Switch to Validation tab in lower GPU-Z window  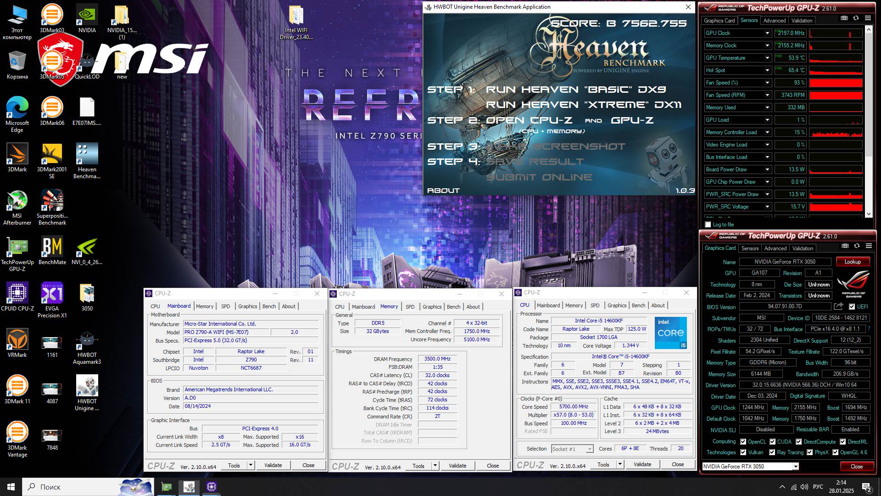803,248
